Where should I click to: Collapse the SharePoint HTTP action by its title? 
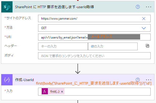[x=54, y=7]
